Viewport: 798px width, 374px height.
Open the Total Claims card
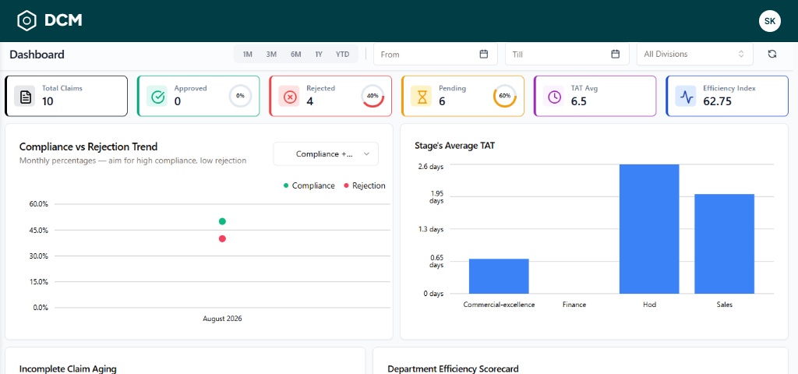click(x=66, y=96)
